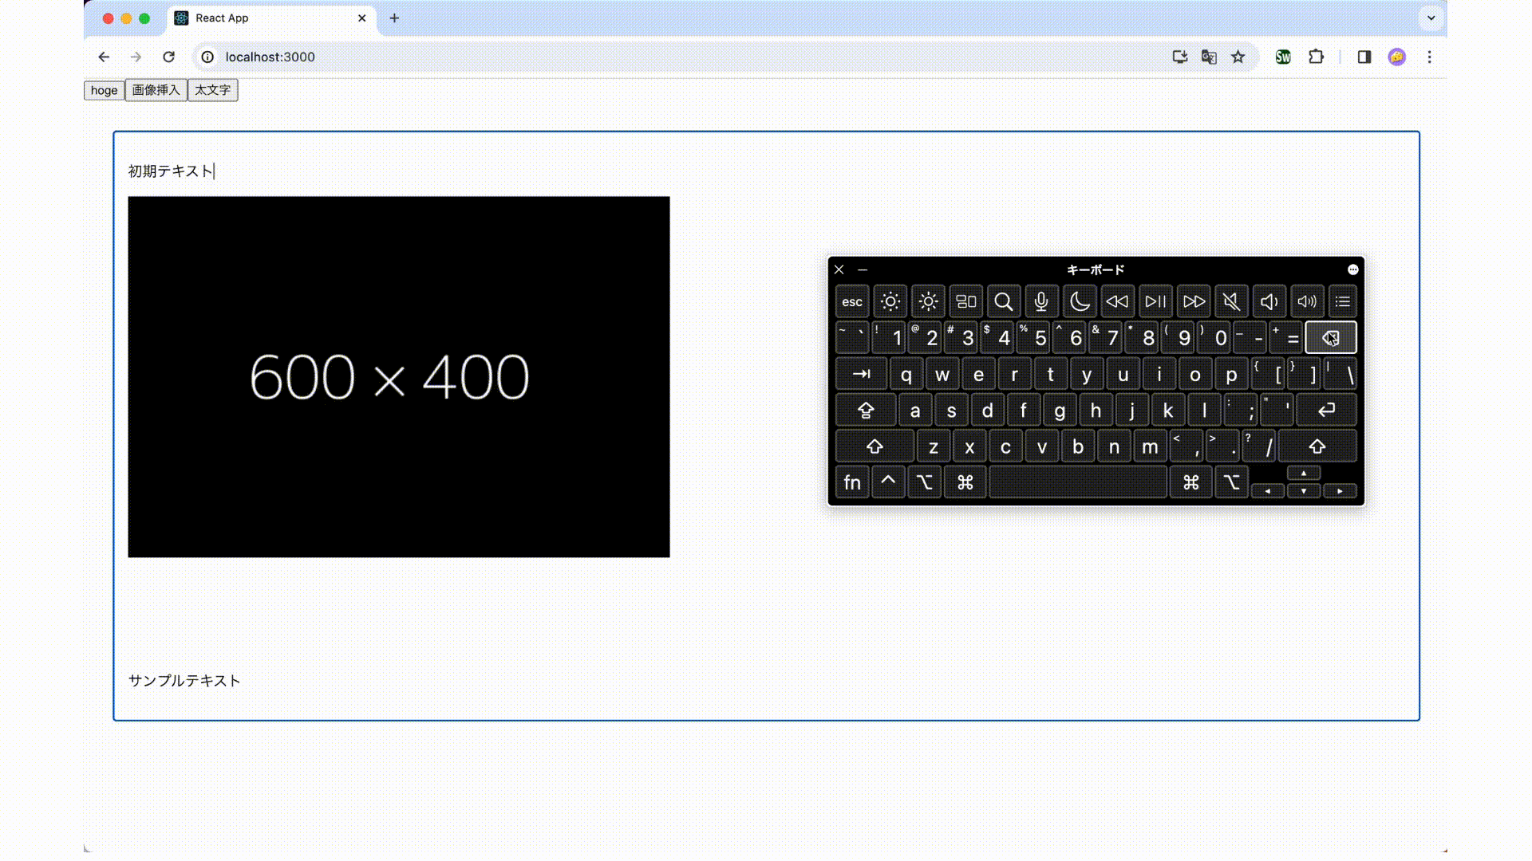Screen dimensions: 1532x861
Task: Click up arrow key on keyboard
Action: point(1304,474)
